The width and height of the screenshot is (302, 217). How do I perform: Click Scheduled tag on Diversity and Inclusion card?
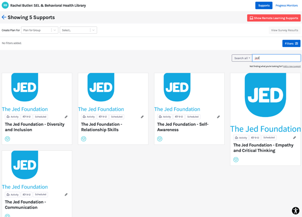(x=40, y=117)
